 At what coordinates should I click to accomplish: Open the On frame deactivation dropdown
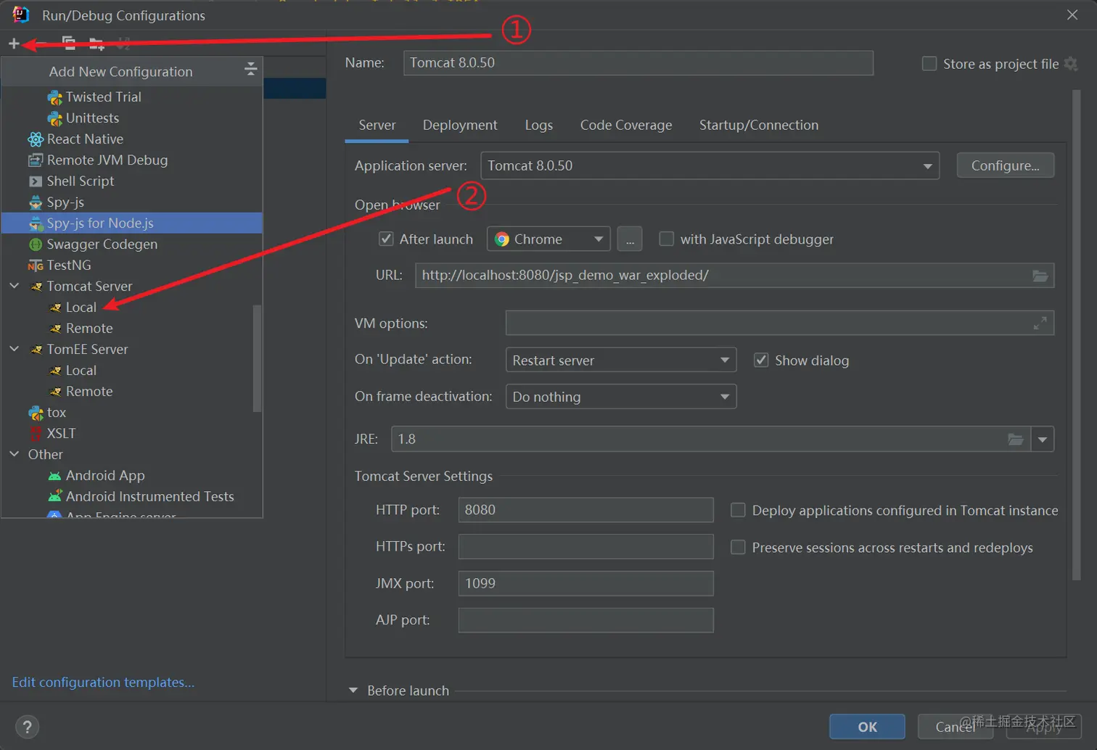click(x=620, y=397)
